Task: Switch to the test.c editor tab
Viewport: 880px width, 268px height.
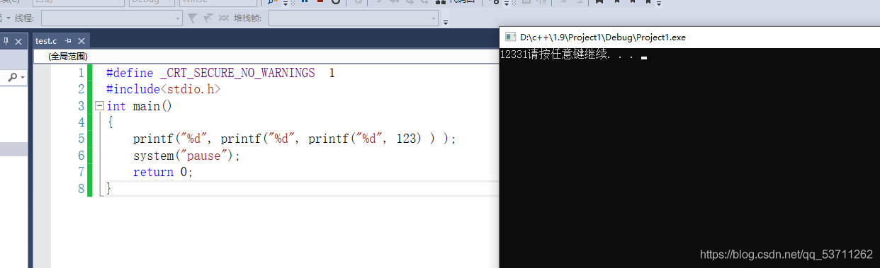Action: click(45, 42)
